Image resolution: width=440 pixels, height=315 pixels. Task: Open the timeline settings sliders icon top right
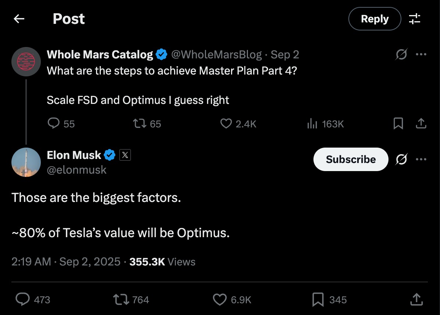(415, 19)
